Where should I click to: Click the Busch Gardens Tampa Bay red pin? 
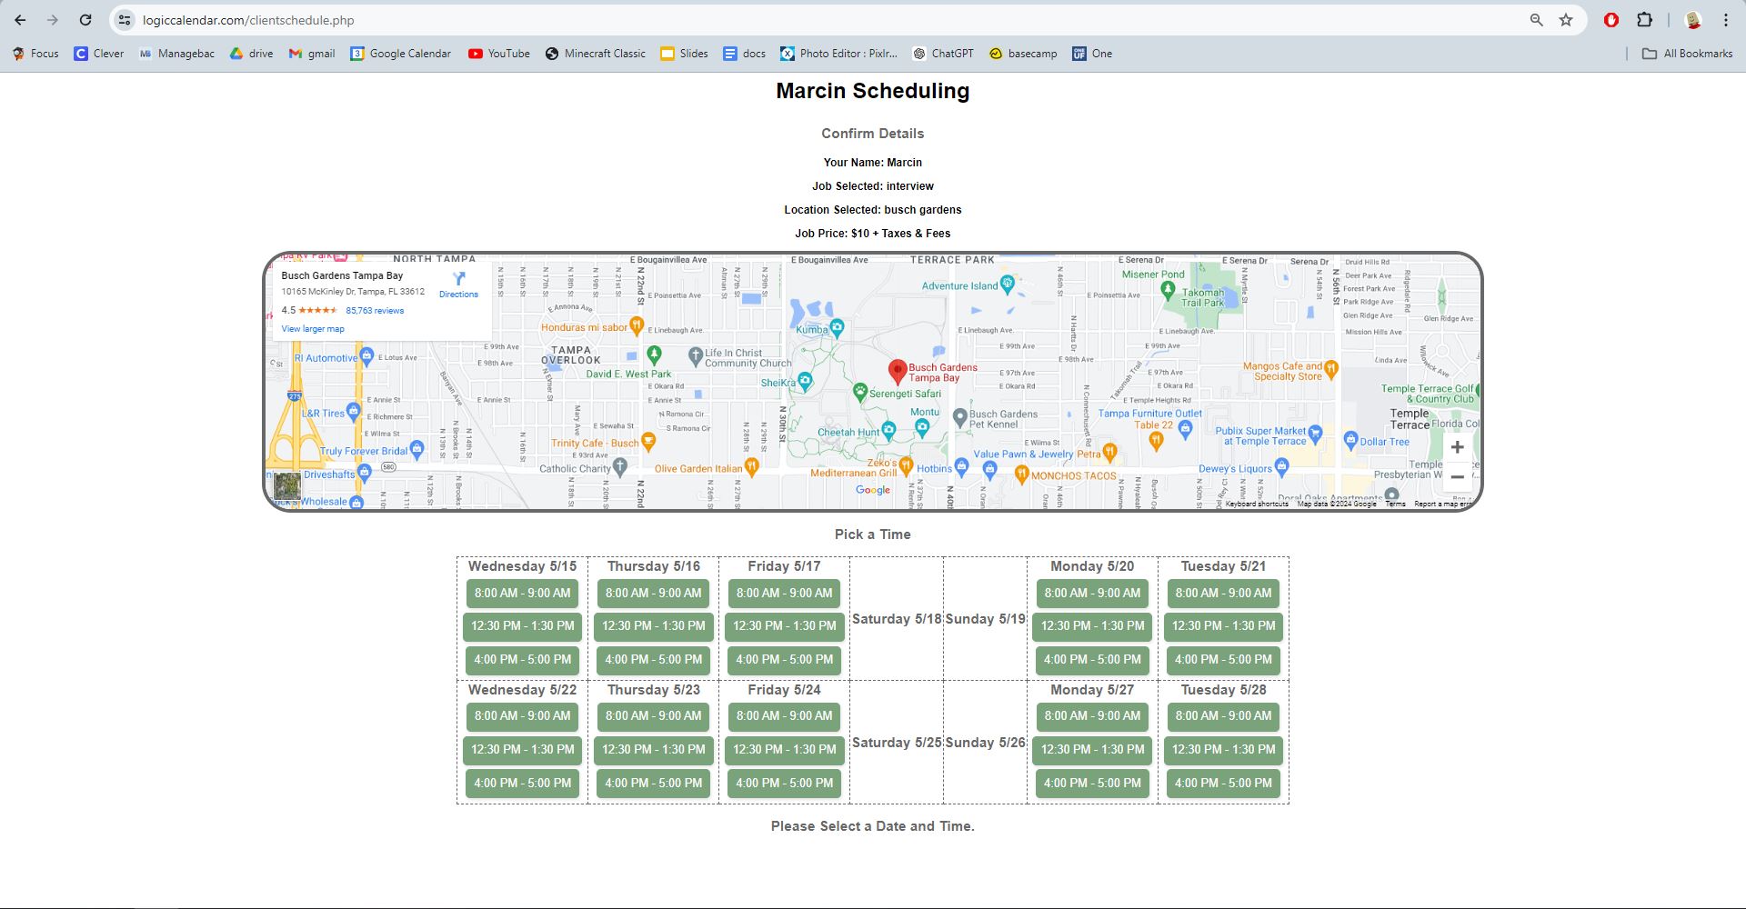point(898,371)
